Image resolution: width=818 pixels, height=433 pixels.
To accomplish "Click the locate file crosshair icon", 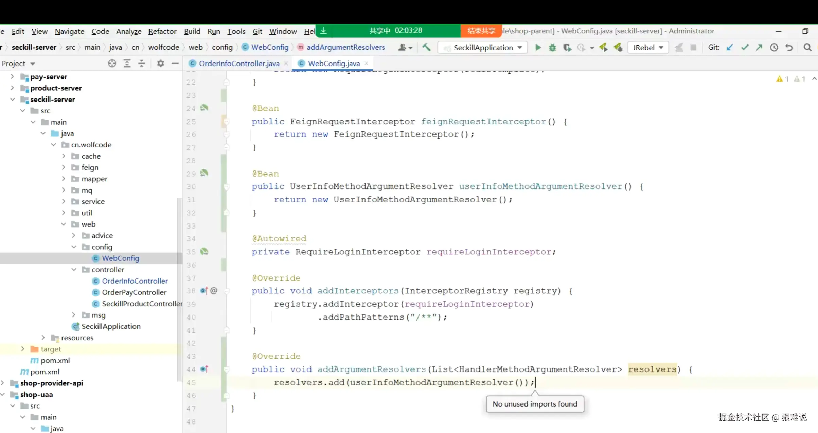I will pos(112,64).
